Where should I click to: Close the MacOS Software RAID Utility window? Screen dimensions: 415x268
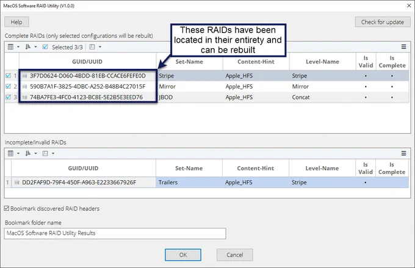(x=409, y=5)
